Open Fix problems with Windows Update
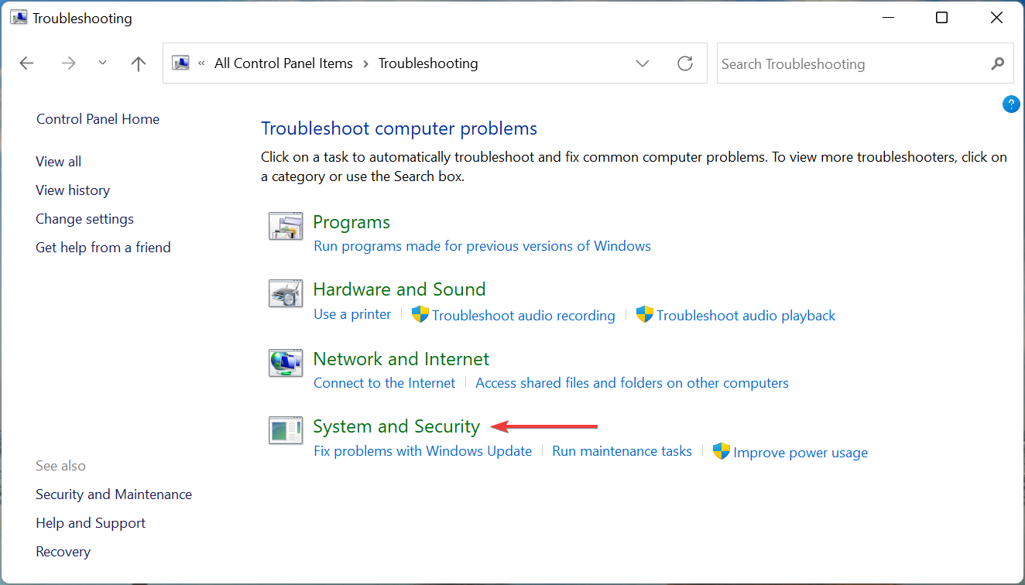The width and height of the screenshot is (1025, 585). [423, 451]
